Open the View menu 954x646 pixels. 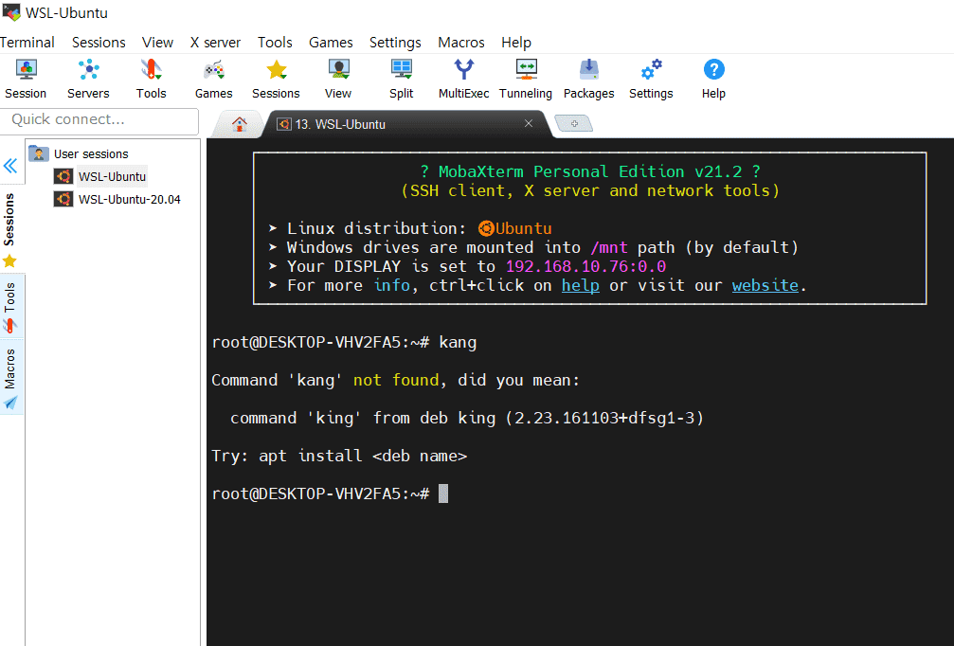point(157,42)
